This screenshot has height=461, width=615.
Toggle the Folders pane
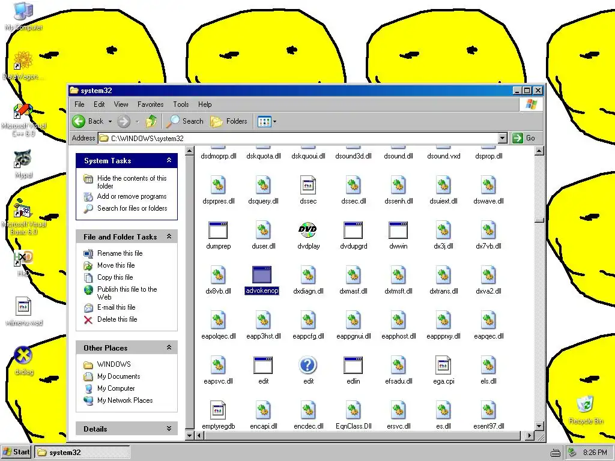[x=229, y=121]
